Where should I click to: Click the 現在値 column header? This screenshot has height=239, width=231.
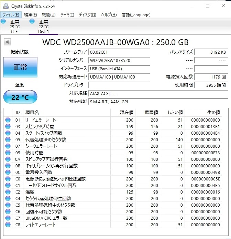click(x=123, y=113)
